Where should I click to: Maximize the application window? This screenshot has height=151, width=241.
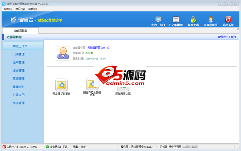[x=228, y=4]
